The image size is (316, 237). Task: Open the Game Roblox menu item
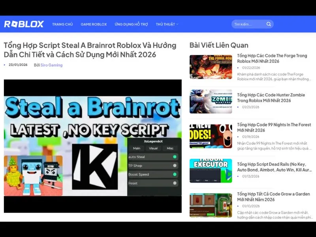pos(94,24)
